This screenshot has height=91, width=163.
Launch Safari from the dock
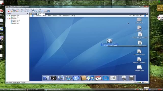point(68,78)
